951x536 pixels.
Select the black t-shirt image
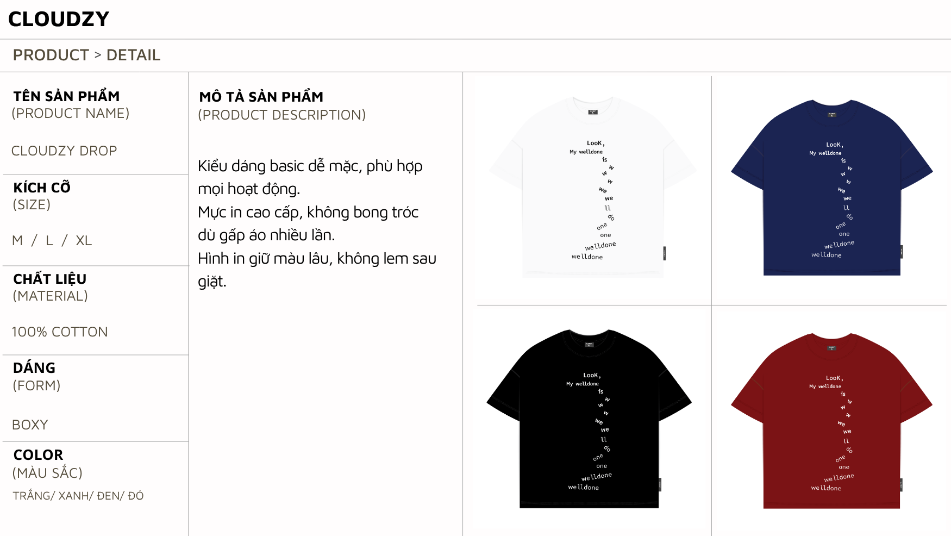(x=589, y=419)
